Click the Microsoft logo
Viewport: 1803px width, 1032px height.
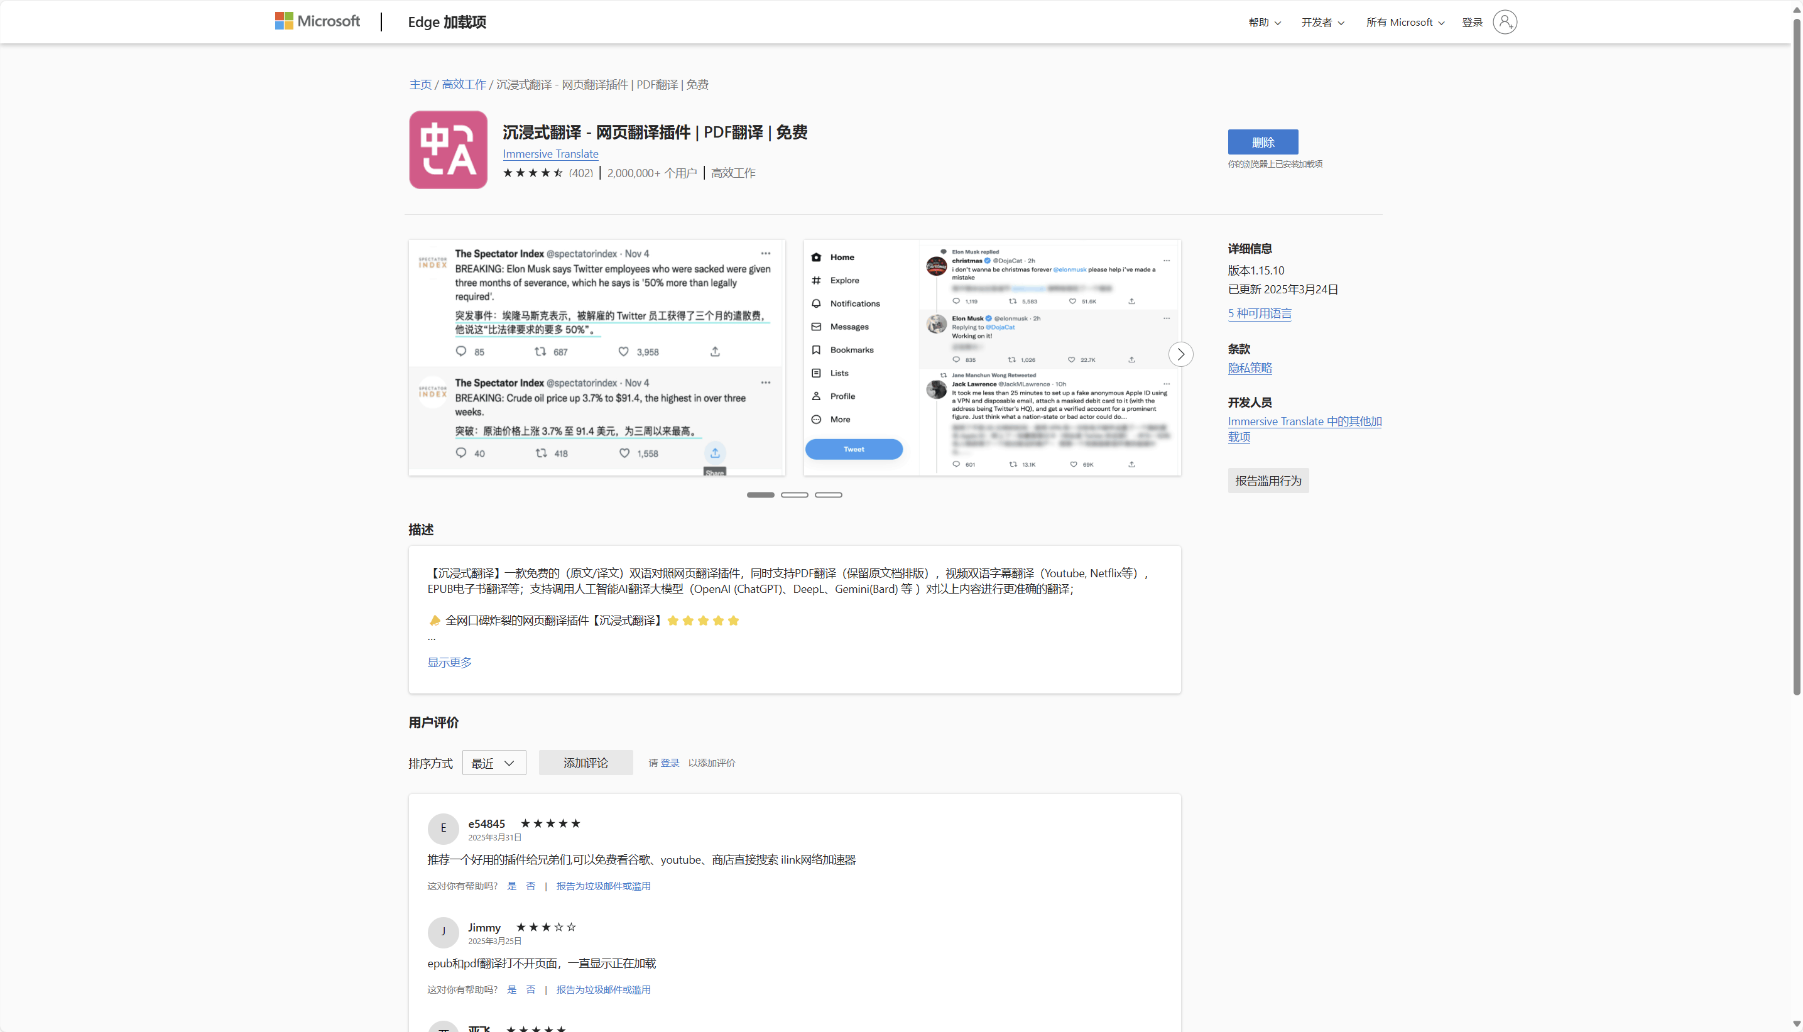(x=317, y=21)
